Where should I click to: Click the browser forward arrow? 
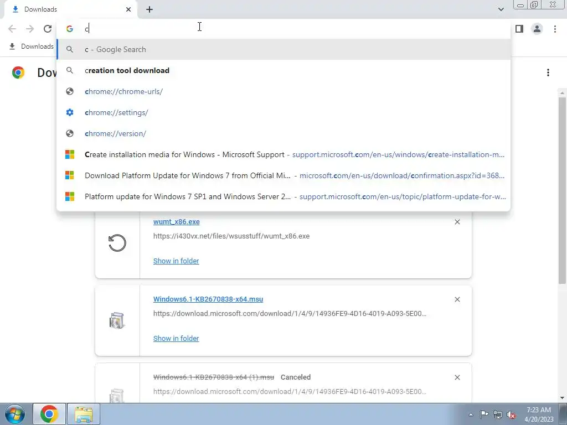(30, 29)
